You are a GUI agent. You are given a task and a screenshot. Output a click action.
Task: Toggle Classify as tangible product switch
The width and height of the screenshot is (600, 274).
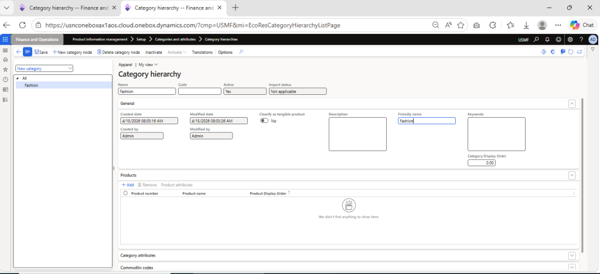pyautogui.click(x=264, y=121)
